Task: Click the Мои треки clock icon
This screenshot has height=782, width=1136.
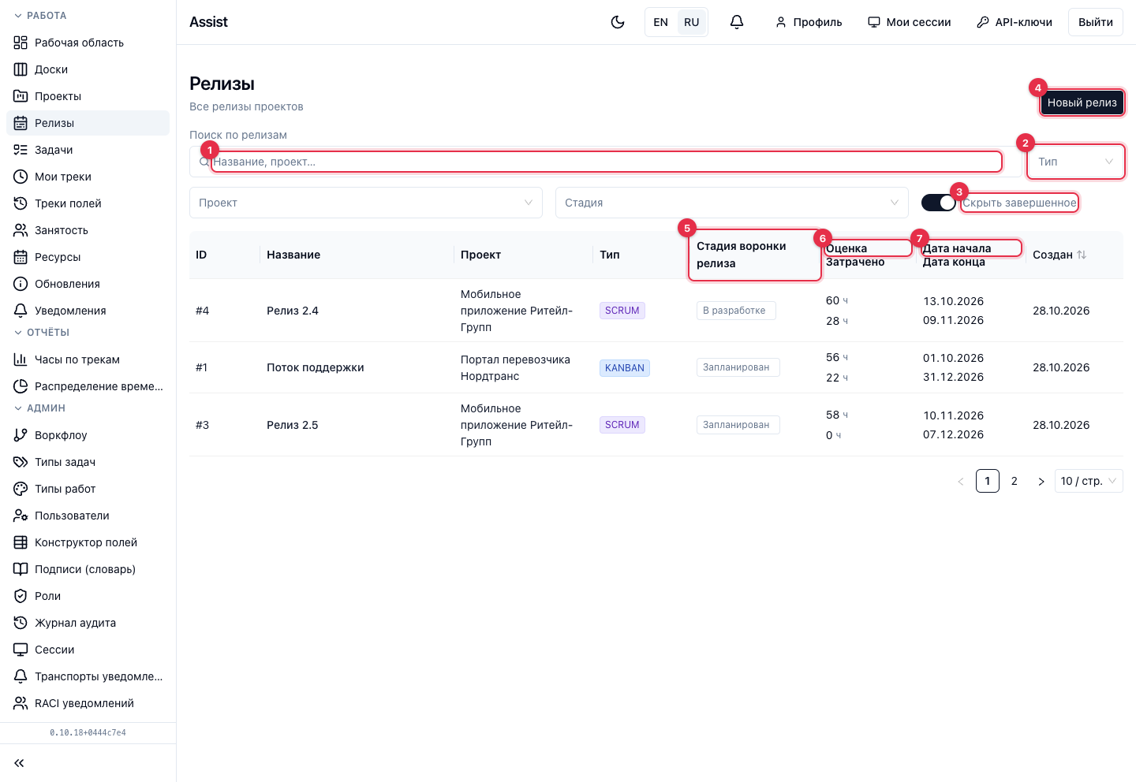Action: coord(21,177)
